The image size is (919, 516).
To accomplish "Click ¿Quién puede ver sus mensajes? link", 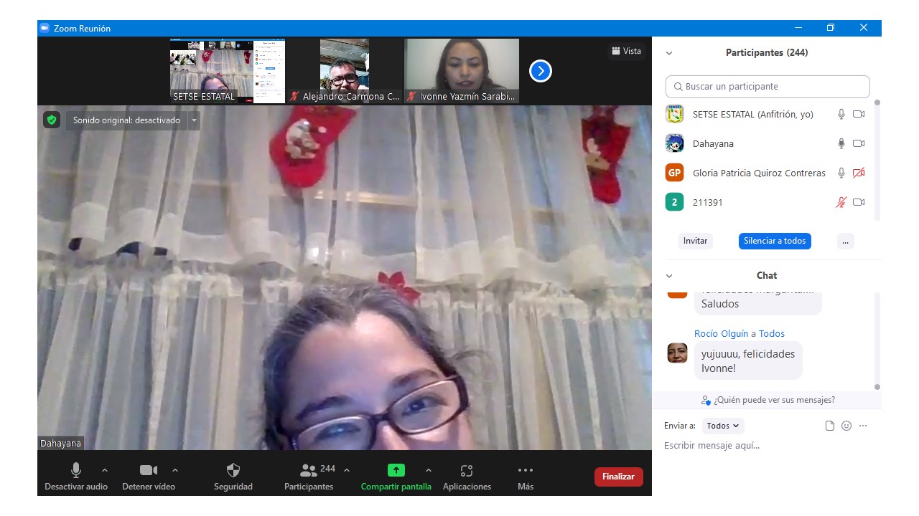I will tap(768, 400).
